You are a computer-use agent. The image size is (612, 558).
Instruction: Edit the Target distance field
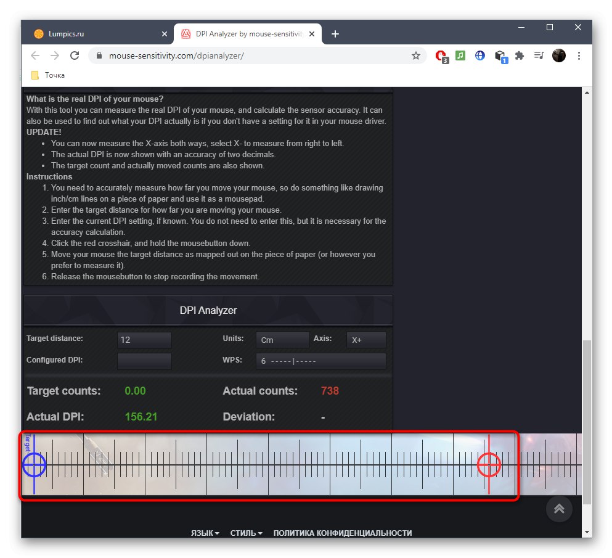tap(144, 340)
